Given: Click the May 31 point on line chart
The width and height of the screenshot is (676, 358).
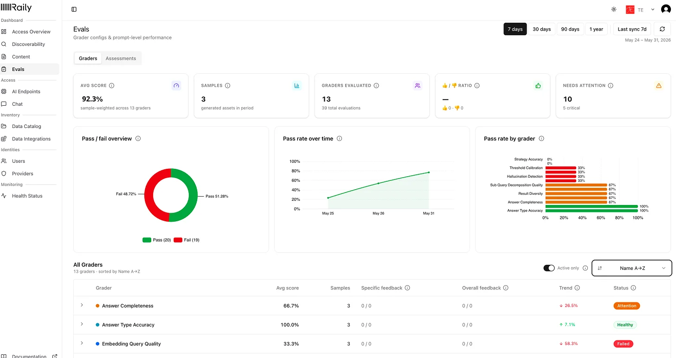Looking at the screenshot, I should point(429,173).
